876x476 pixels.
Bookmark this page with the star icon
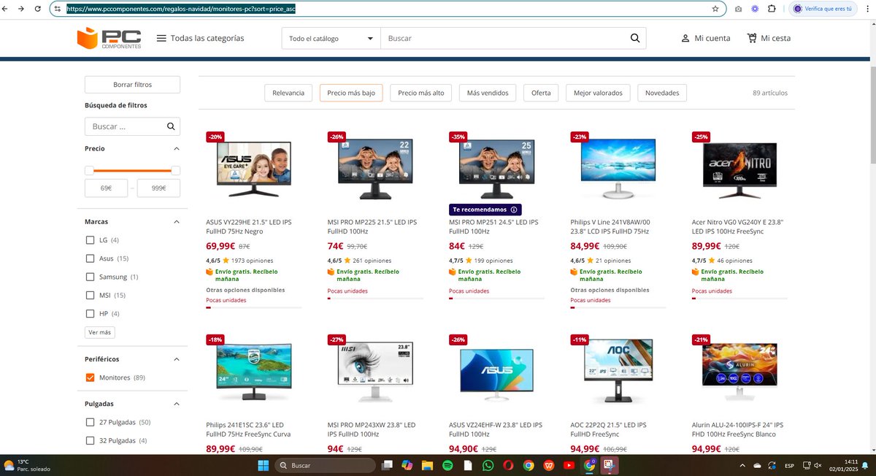715,9
